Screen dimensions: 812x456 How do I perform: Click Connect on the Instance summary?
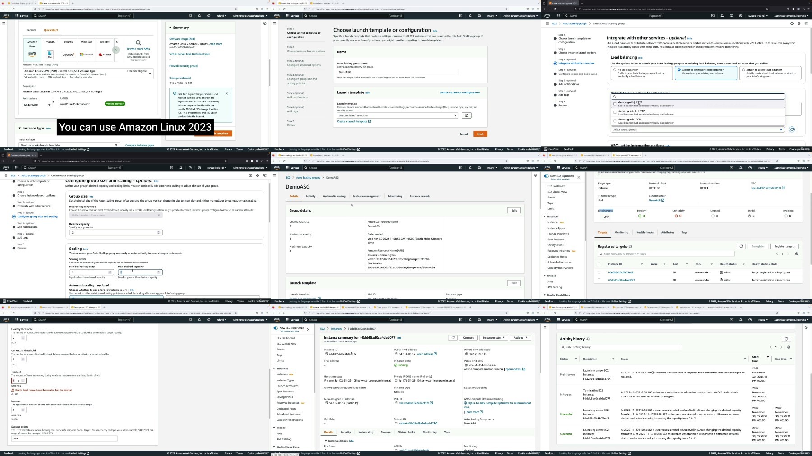click(468, 338)
